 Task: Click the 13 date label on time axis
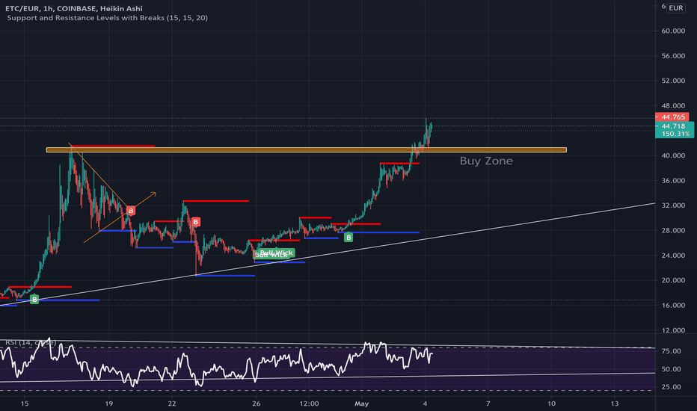pyautogui.click(x=615, y=404)
